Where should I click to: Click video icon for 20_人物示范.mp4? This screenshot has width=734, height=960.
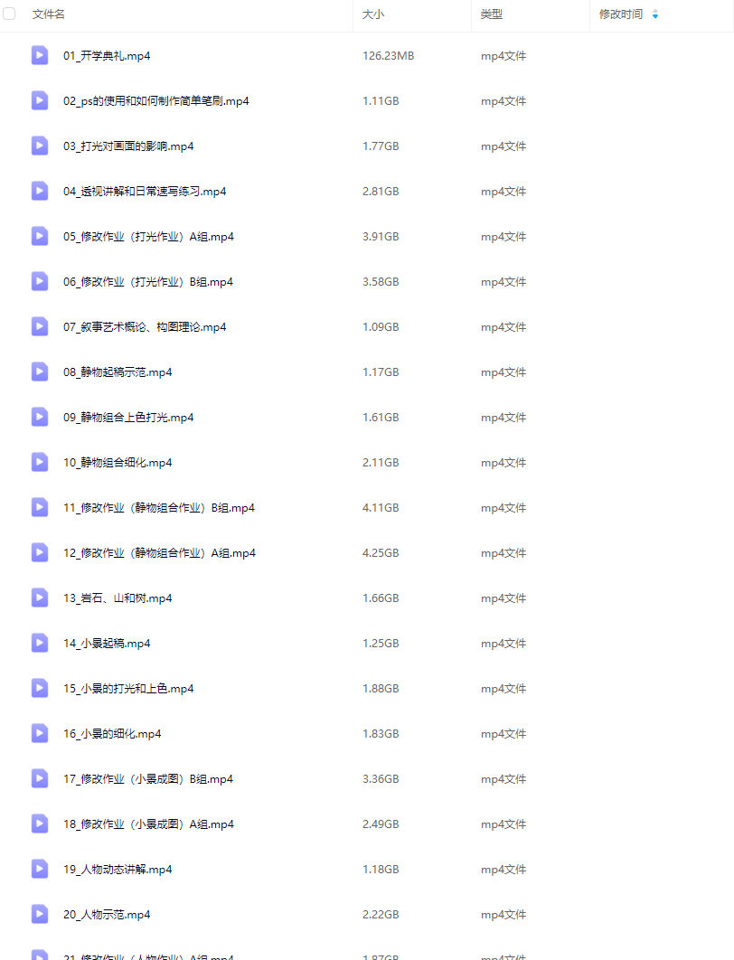click(40, 914)
